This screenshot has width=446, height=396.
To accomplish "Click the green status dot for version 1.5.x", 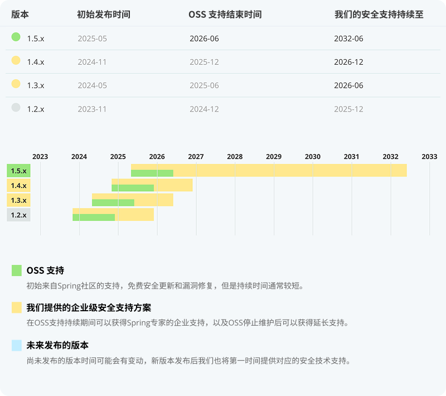I will tap(16, 37).
